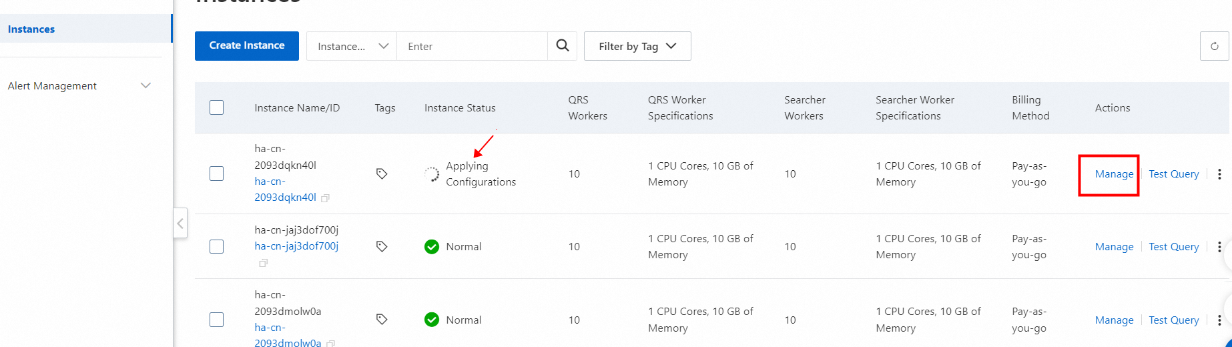This screenshot has height=347, width=1232.
Task: Click tag icon for ha-cn-2093dmolw0a
Action: click(382, 320)
